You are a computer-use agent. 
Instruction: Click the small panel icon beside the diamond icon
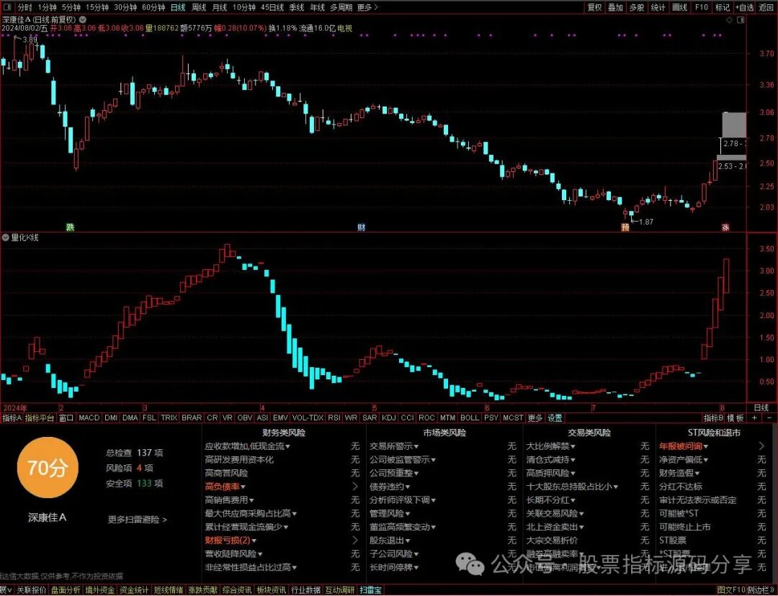(741, 20)
